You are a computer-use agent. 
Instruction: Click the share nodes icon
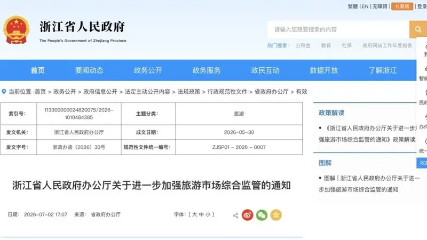pyautogui.click(x=235, y=215)
